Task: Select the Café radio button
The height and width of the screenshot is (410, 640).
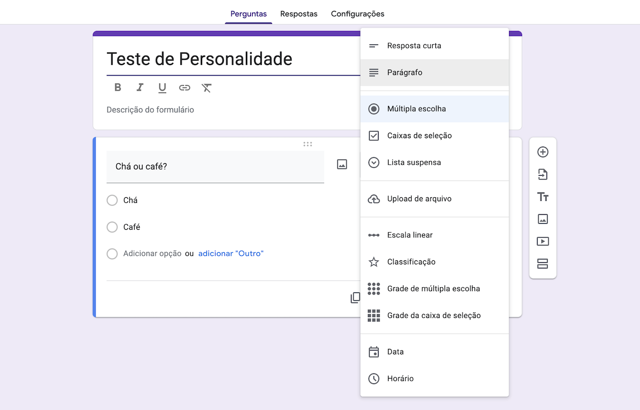Action: [112, 227]
